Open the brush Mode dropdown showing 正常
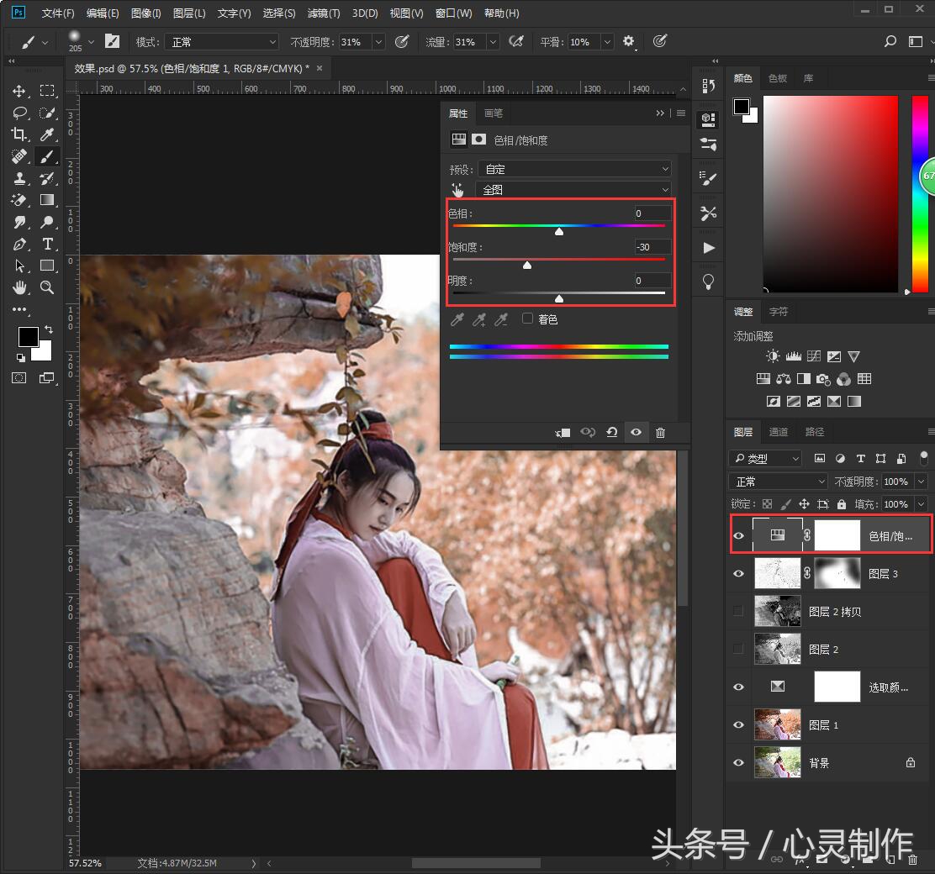The image size is (935, 874). tap(221, 40)
